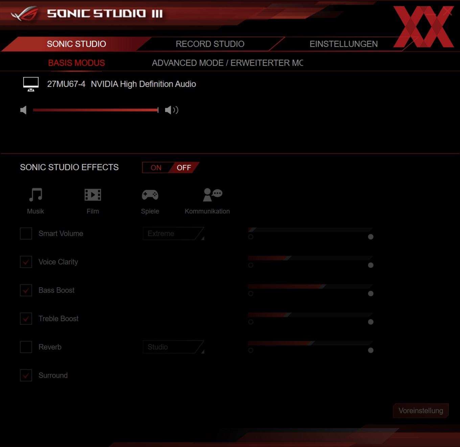This screenshot has width=460, height=447.
Task: Uncheck the Bass Boost checkbox
Action: point(26,290)
